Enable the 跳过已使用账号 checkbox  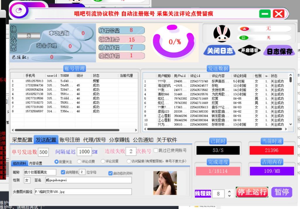156,150
